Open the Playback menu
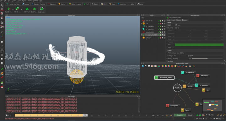The height and width of the screenshot is (121, 226). coord(35,1)
